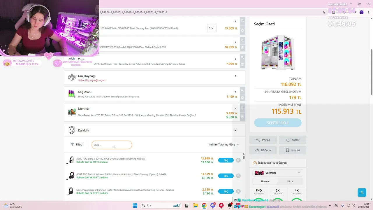Click the PC case image in Seçim Özeti

point(278,52)
